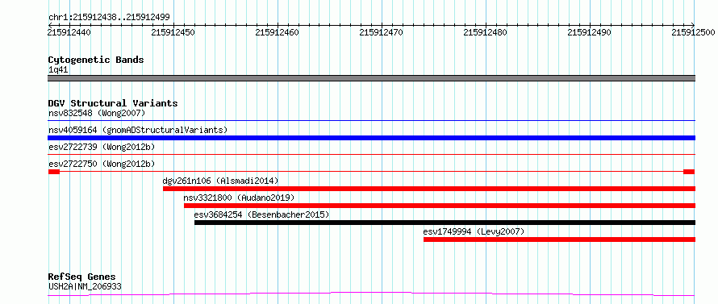Click the thin blue nsv832548 line
Image resolution: width=718 pixels, height=304 pixels.
pyautogui.click(x=371, y=121)
